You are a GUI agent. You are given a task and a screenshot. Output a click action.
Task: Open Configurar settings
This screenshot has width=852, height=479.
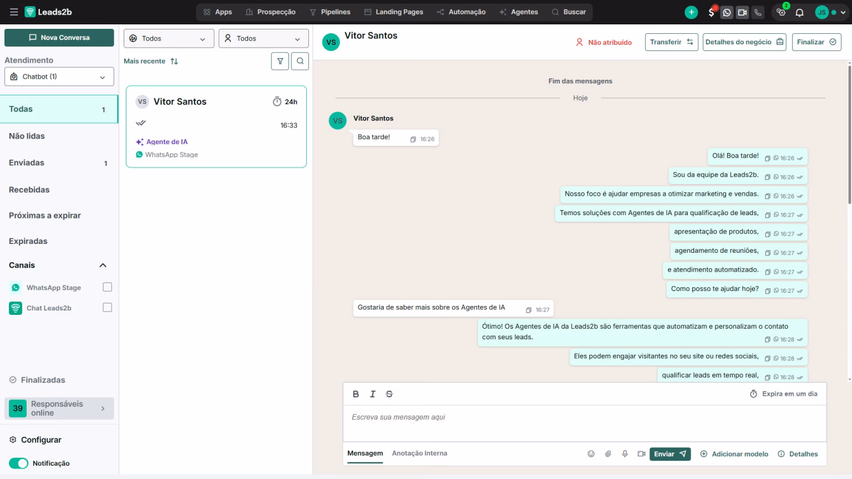(x=35, y=440)
